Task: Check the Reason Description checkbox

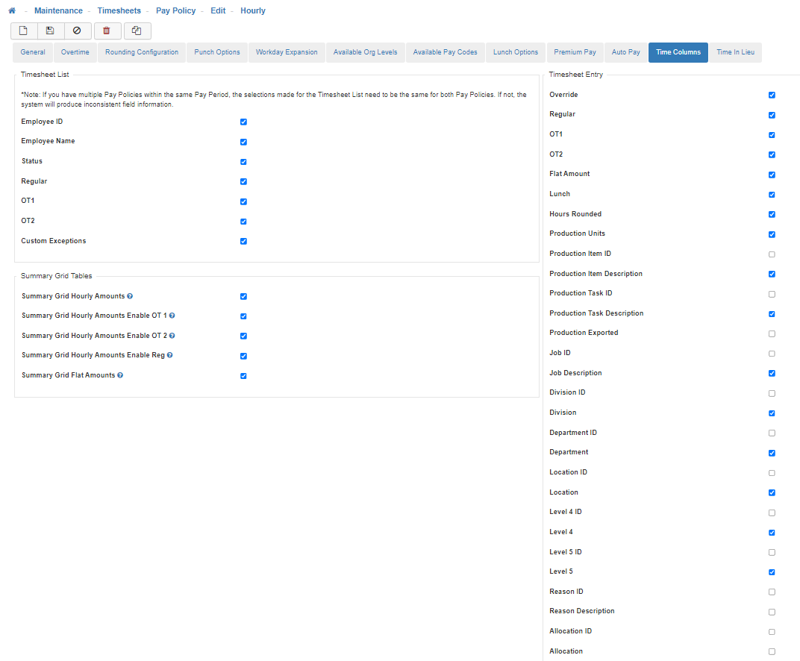Action: click(x=772, y=612)
